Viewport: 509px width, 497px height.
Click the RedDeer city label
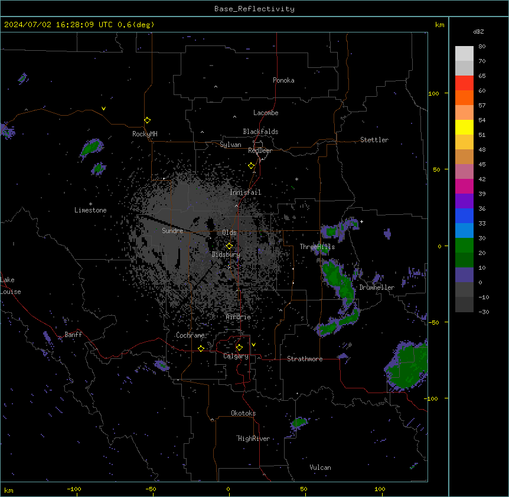(260, 151)
